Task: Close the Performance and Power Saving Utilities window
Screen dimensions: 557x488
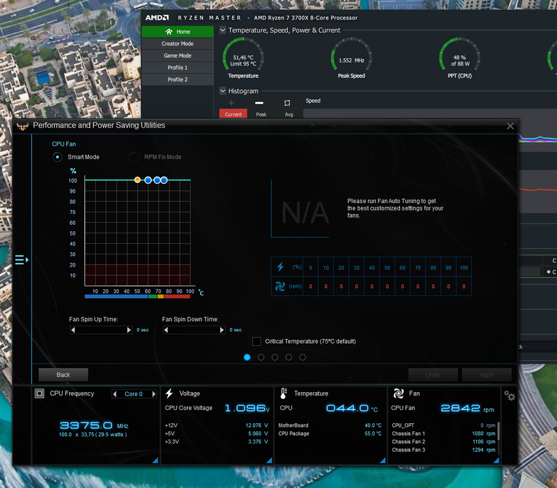Action: tap(510, 126)
